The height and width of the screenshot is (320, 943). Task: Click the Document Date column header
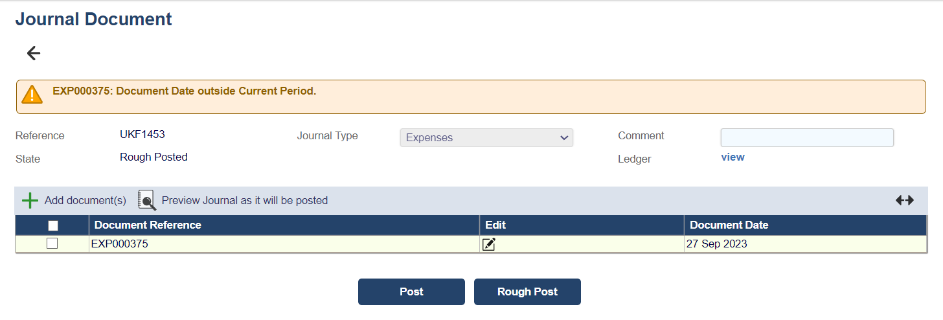point(729,225)
